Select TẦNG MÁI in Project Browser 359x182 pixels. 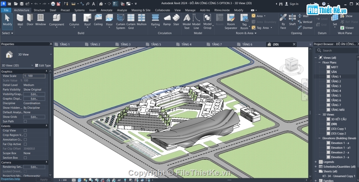[337, 110]
